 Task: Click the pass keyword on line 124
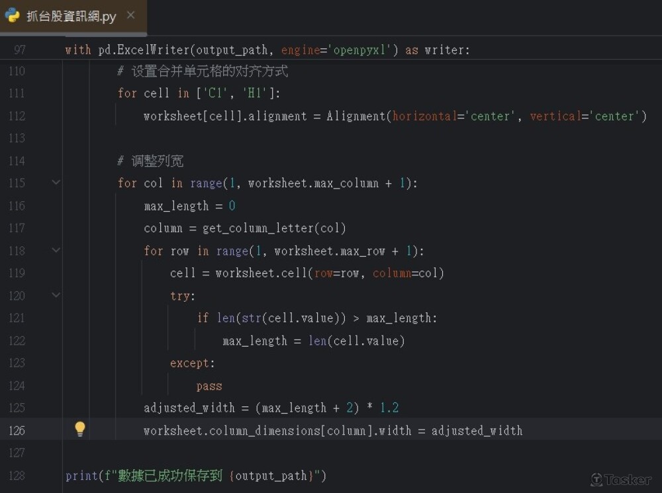(209, 386)
